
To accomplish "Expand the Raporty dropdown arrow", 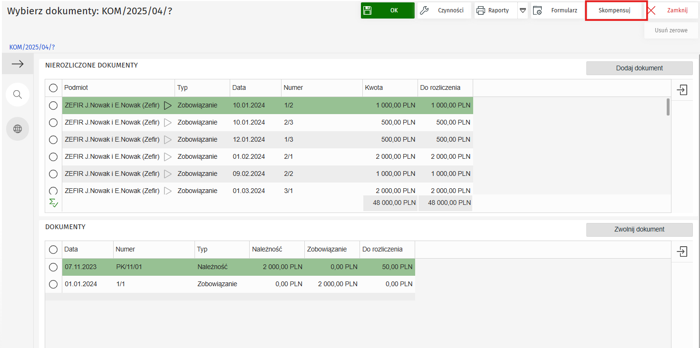I will (x=523, y=10).
